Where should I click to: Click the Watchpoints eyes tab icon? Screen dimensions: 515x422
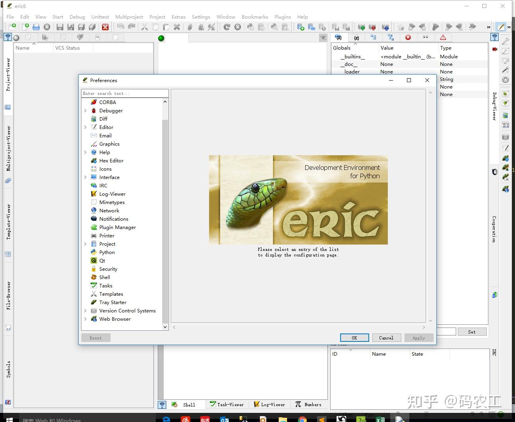pyautogui.click(x=426, y=37)
